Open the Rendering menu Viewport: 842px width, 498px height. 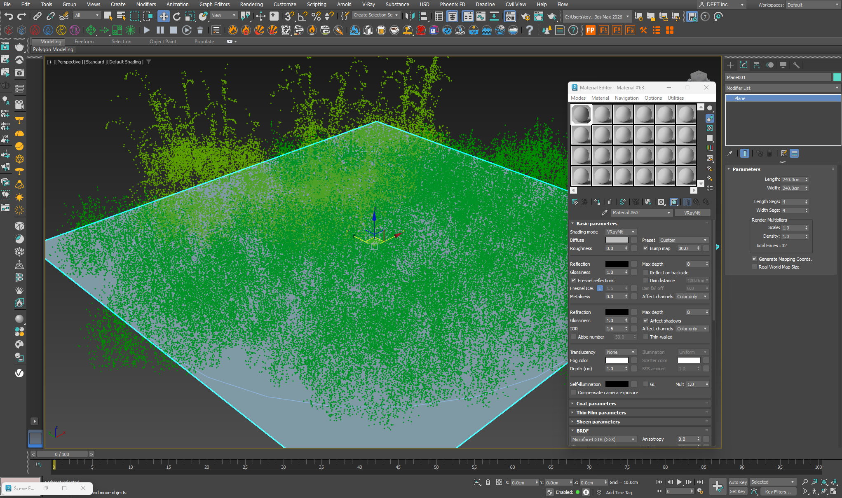click(x=251, y=5)
